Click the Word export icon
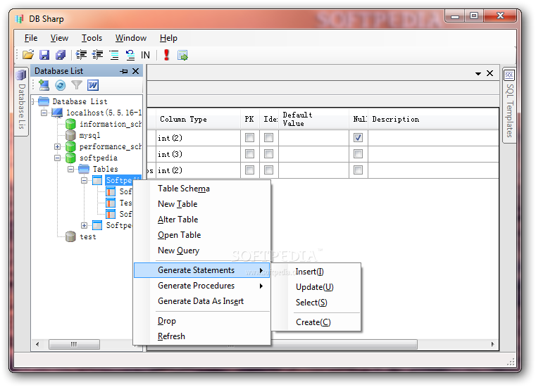This screenshot has height=387, width=536. tap(93, 85)
